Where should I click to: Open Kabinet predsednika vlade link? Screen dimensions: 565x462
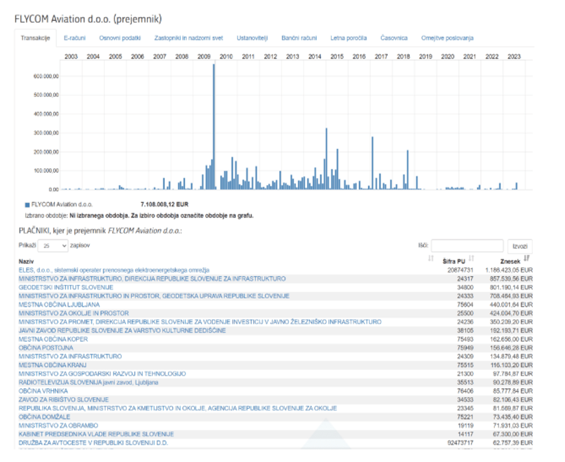pyautogui.click(x=96, y=434)
